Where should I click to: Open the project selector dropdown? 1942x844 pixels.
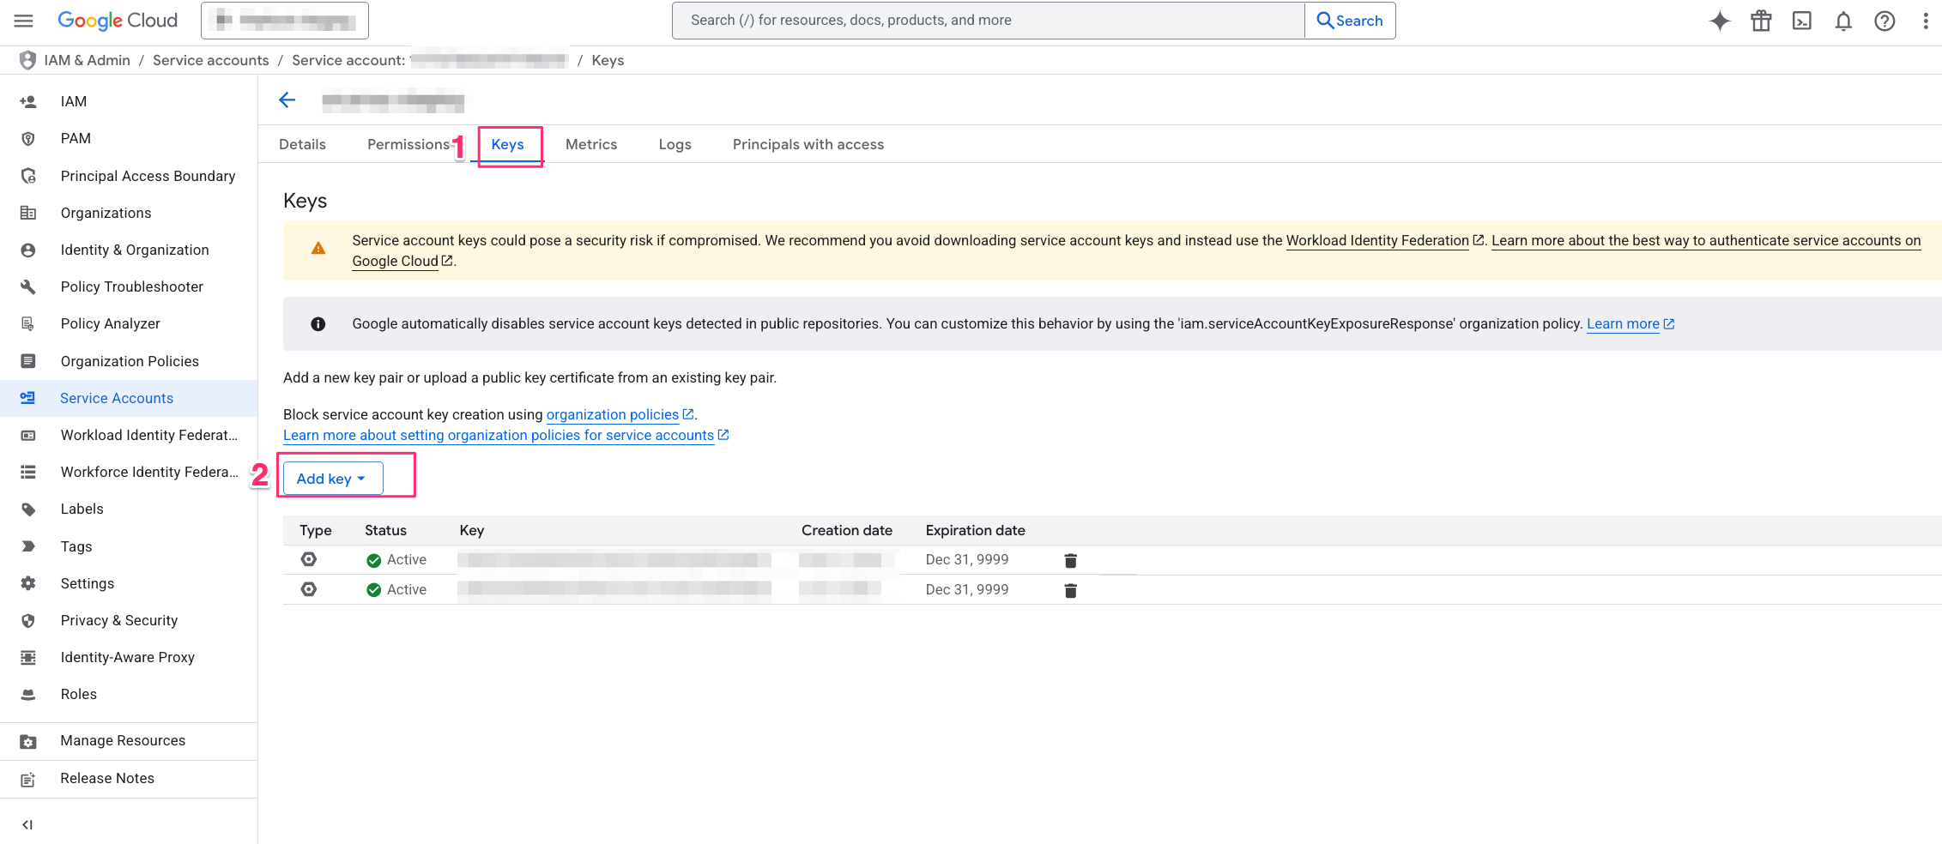coord(285,21)
